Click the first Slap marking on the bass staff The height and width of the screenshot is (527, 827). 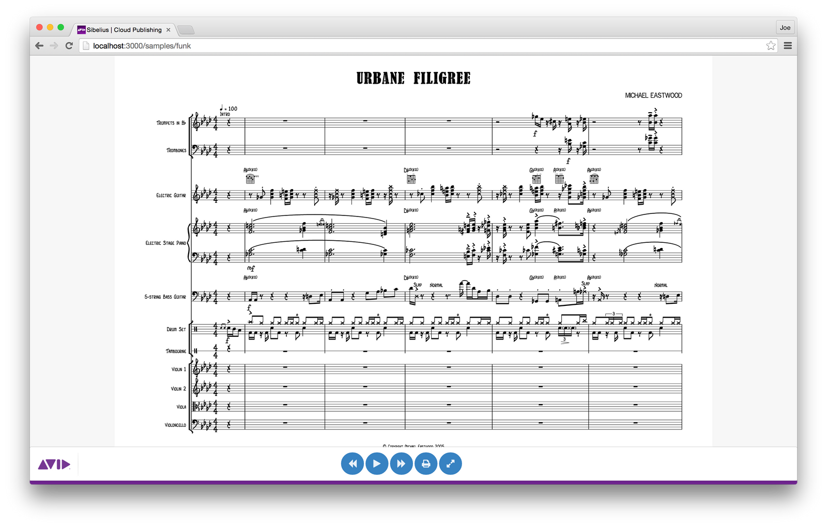tap(418, 285)
